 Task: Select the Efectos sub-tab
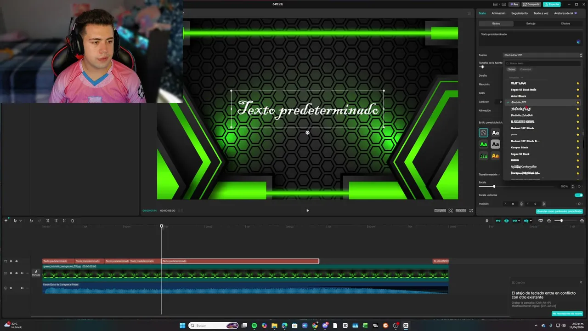tap(565, 23)
